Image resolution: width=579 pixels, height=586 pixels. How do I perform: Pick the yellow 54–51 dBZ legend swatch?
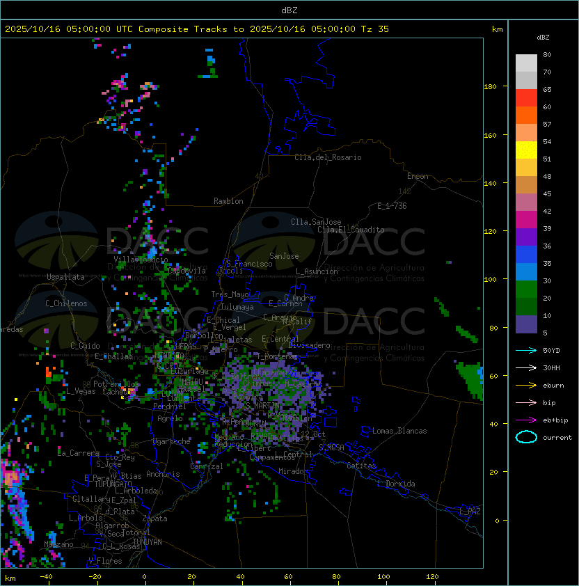click(526, 150)
